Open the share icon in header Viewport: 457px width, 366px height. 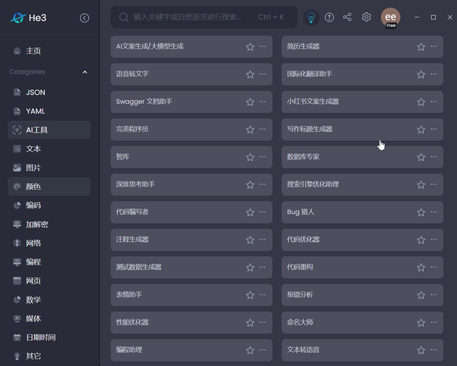click(347, 17)
